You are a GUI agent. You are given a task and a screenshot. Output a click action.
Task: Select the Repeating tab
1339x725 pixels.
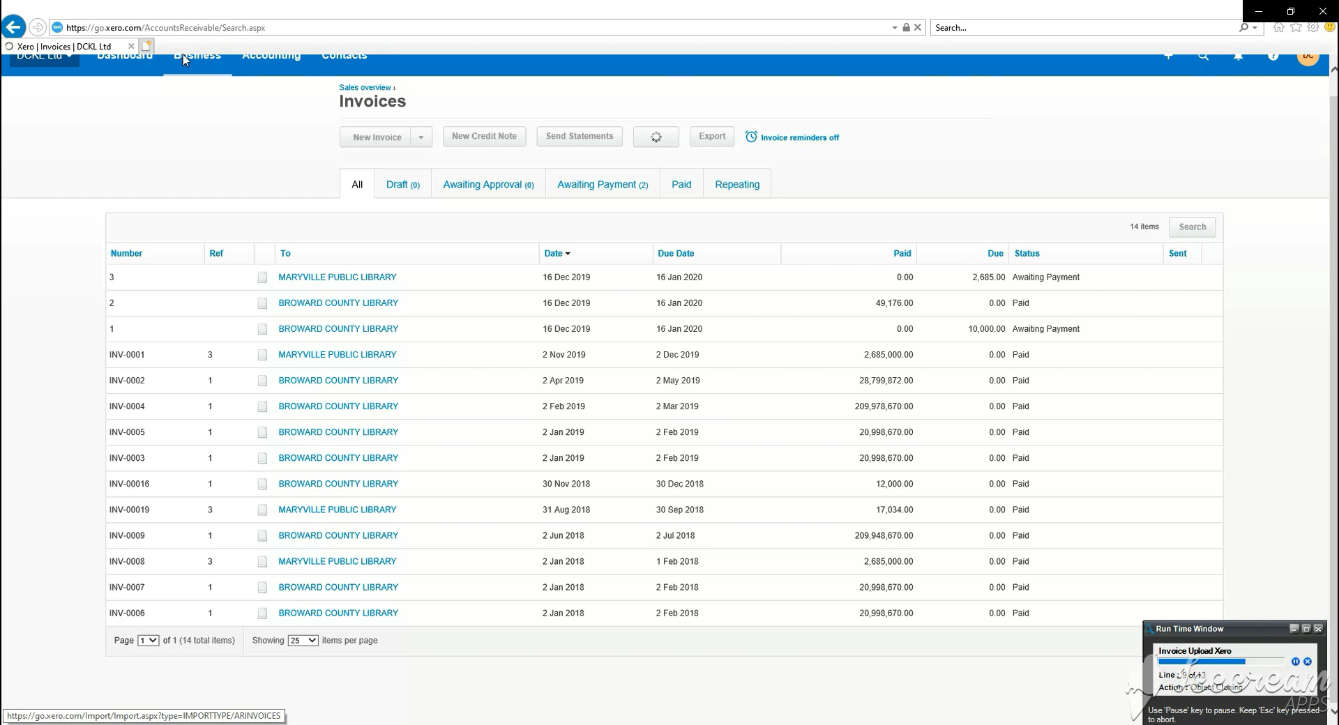tap(736, 184)
